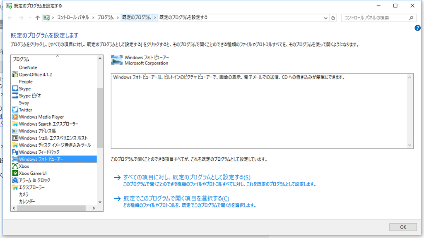The image size is (424, 238).
Task: Click the Windows アドレス帳 icon
Action: coord(15,131)
